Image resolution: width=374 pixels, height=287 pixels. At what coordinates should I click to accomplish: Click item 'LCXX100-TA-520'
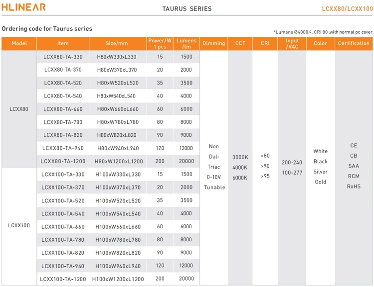pyautogui.click(x=63, y=200)
